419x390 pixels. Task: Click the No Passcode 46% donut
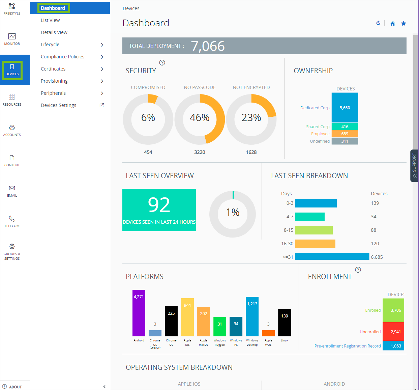pos(200,119)
